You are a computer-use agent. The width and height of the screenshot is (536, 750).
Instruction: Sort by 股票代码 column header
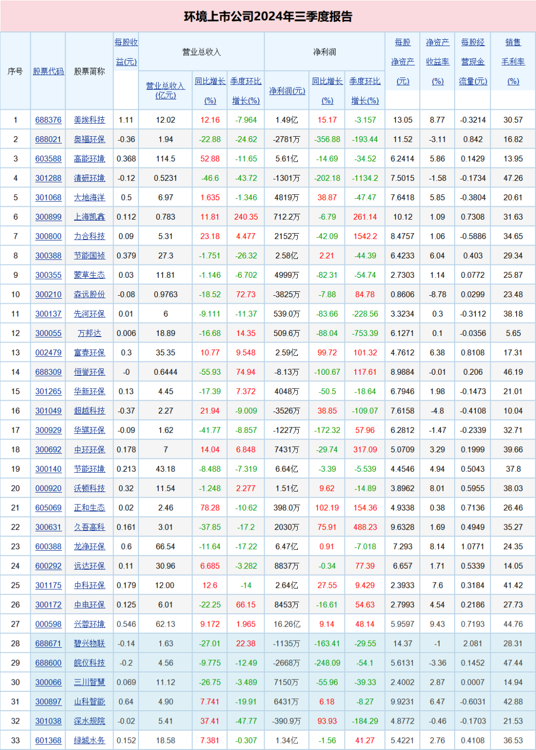click(48, 71)
